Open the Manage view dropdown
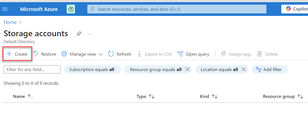Screen dimensions: 308x122 pyautogui.click(x=82, y=54)
